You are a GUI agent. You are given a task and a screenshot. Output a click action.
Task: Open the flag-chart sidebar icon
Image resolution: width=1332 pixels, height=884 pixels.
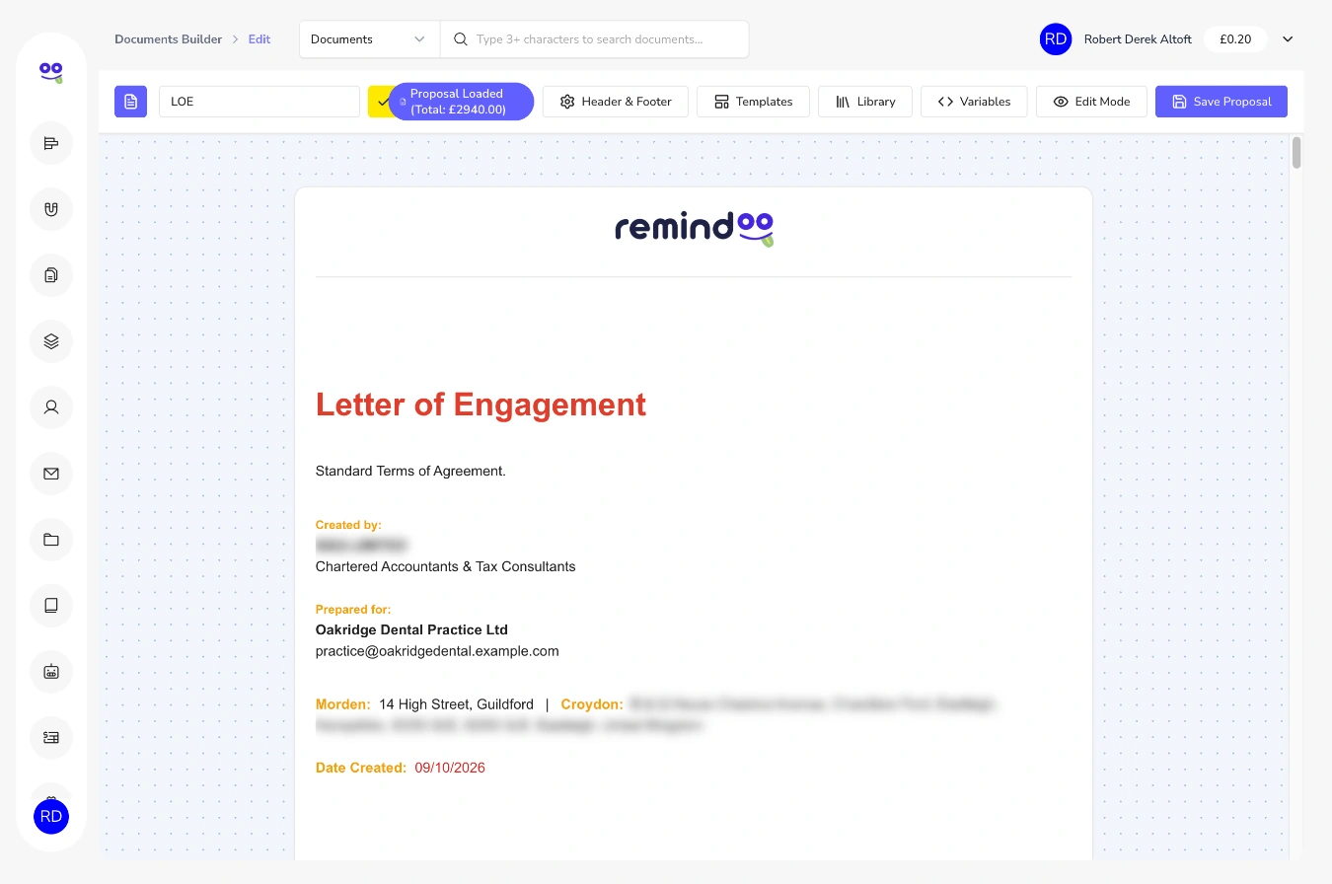pos(51,144)
